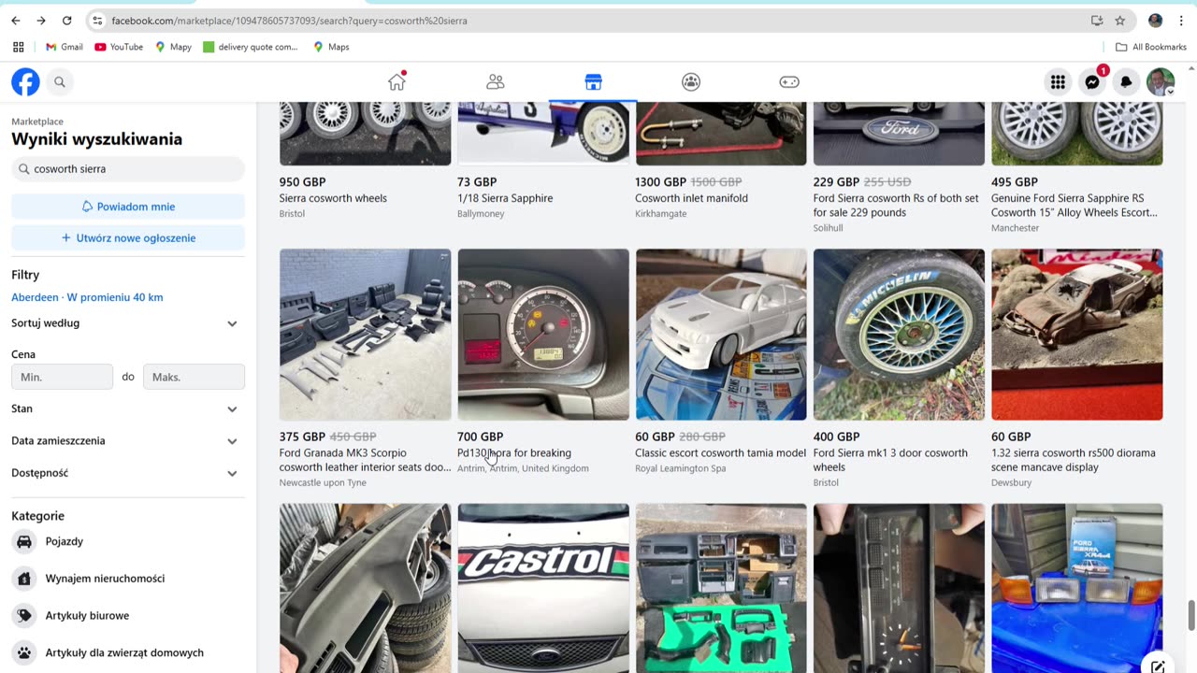This screenshot has width=1197, height=673.
Task: Open green foam parts tray photo
Action: click(x=721, y=588)
